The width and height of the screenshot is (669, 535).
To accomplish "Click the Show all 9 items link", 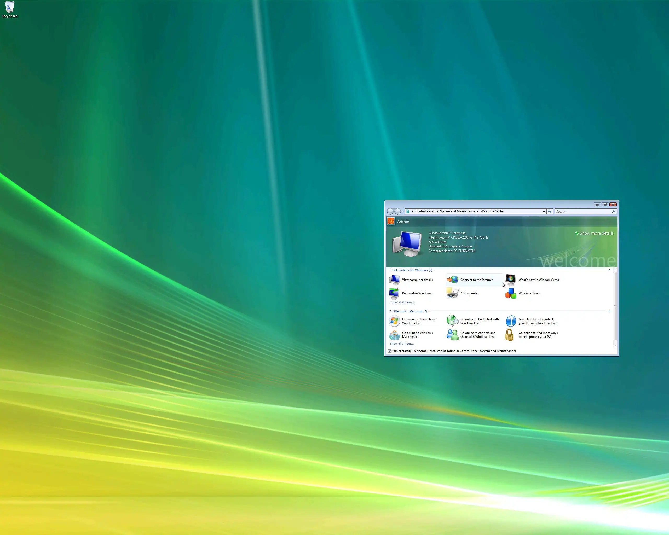I will (x=402, y=303).
